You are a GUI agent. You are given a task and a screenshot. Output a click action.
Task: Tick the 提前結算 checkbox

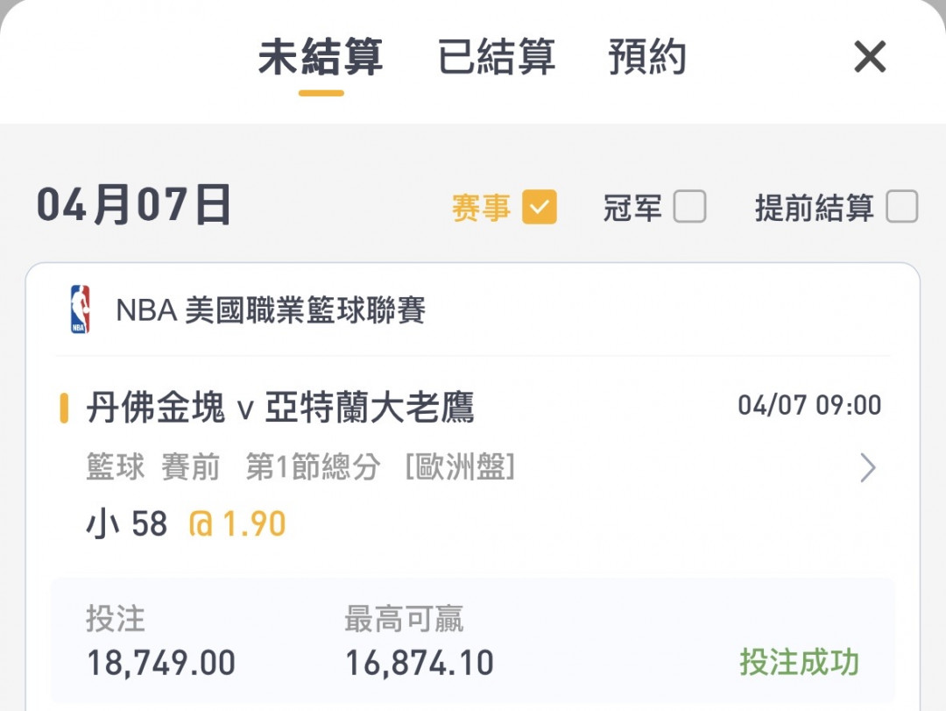902,207
